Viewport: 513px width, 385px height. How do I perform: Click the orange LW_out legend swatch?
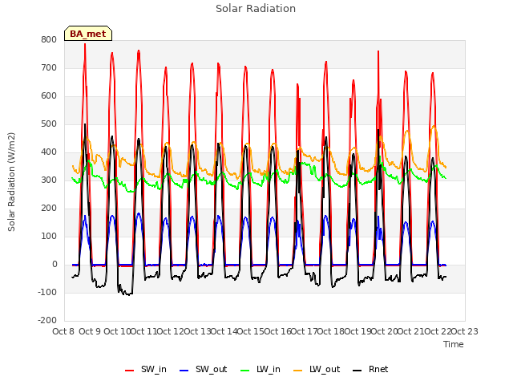click(x=297, y=371)
